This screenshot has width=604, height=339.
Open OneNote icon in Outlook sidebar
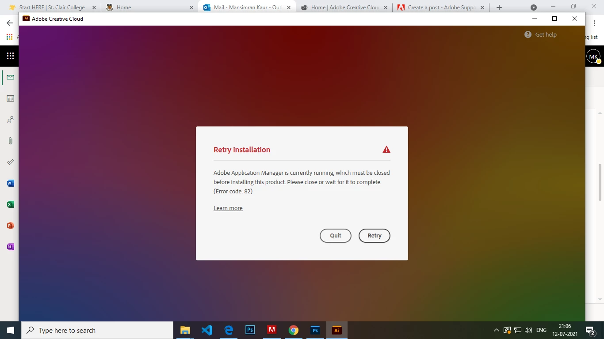[10, 247]
